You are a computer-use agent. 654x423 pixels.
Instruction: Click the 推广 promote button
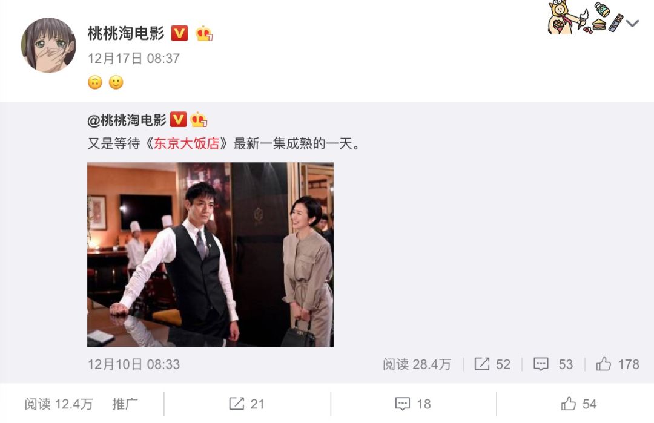coord(125,404)
